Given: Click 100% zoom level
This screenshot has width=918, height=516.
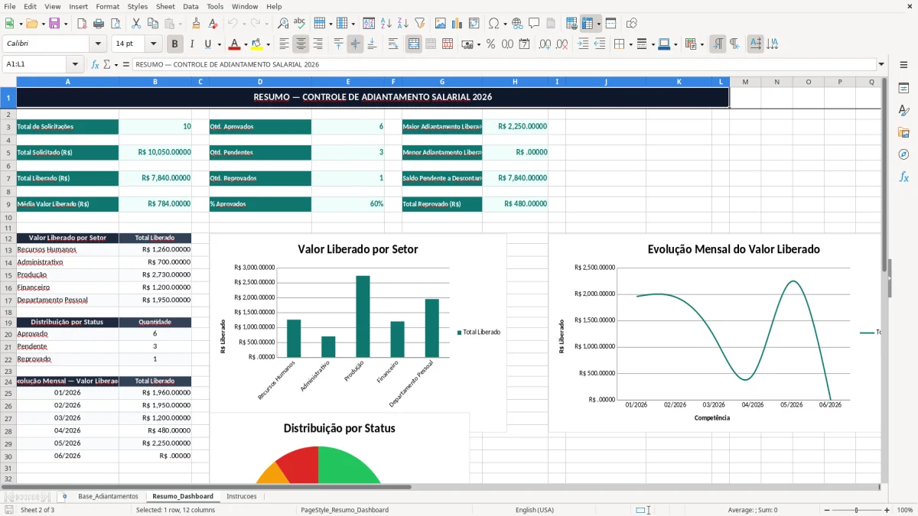Looking at the screenshot, I should tap(905, 510).
